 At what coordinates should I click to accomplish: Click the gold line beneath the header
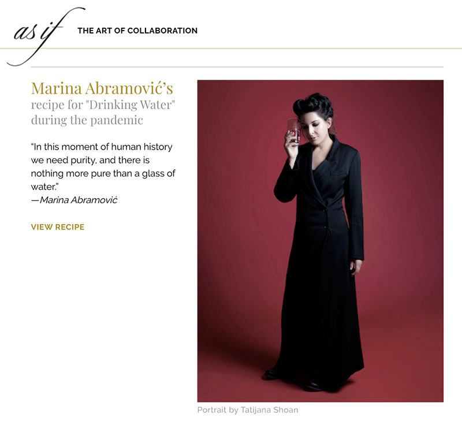[231, 48]
